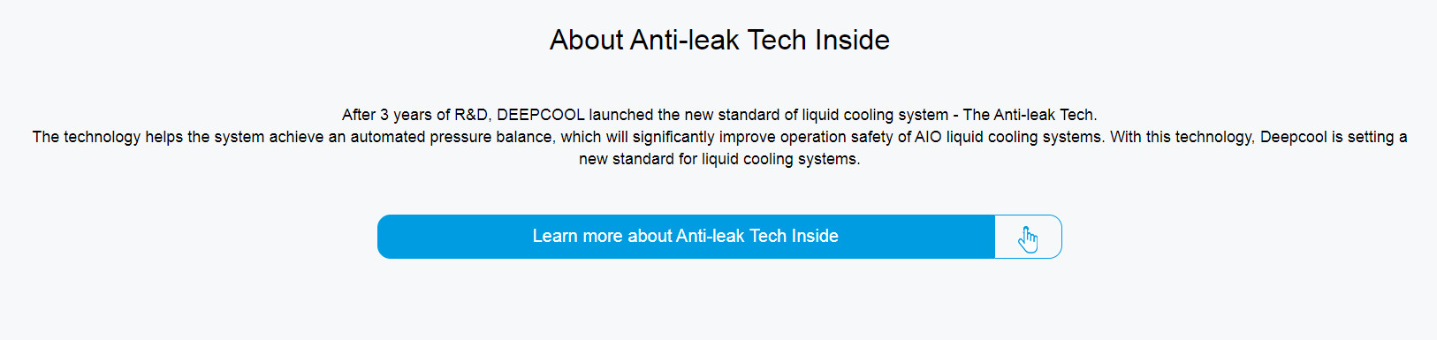
Task: Click the phrase 'liquid cooling system -' in line one
Action: tap(880, 115)
